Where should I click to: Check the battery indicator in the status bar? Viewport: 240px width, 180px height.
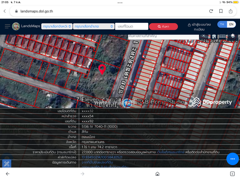[x=235, y=2]
